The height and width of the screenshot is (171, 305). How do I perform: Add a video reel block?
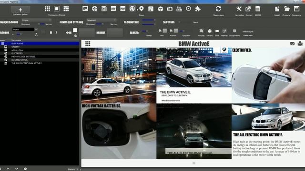95,9
